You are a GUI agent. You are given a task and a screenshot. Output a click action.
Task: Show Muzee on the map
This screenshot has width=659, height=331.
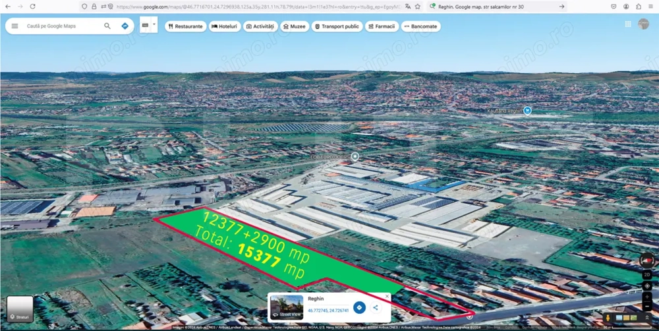[x=295, y=26]
